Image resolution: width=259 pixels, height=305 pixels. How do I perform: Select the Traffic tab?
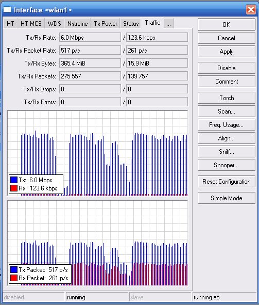pos(152,23)
